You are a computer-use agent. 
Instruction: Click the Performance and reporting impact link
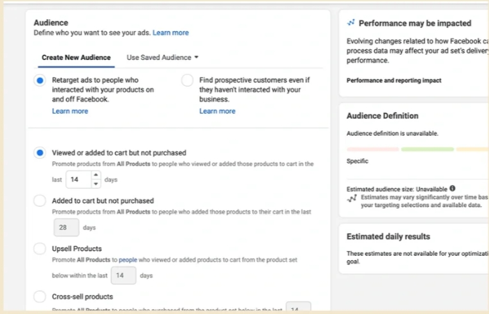394,80
